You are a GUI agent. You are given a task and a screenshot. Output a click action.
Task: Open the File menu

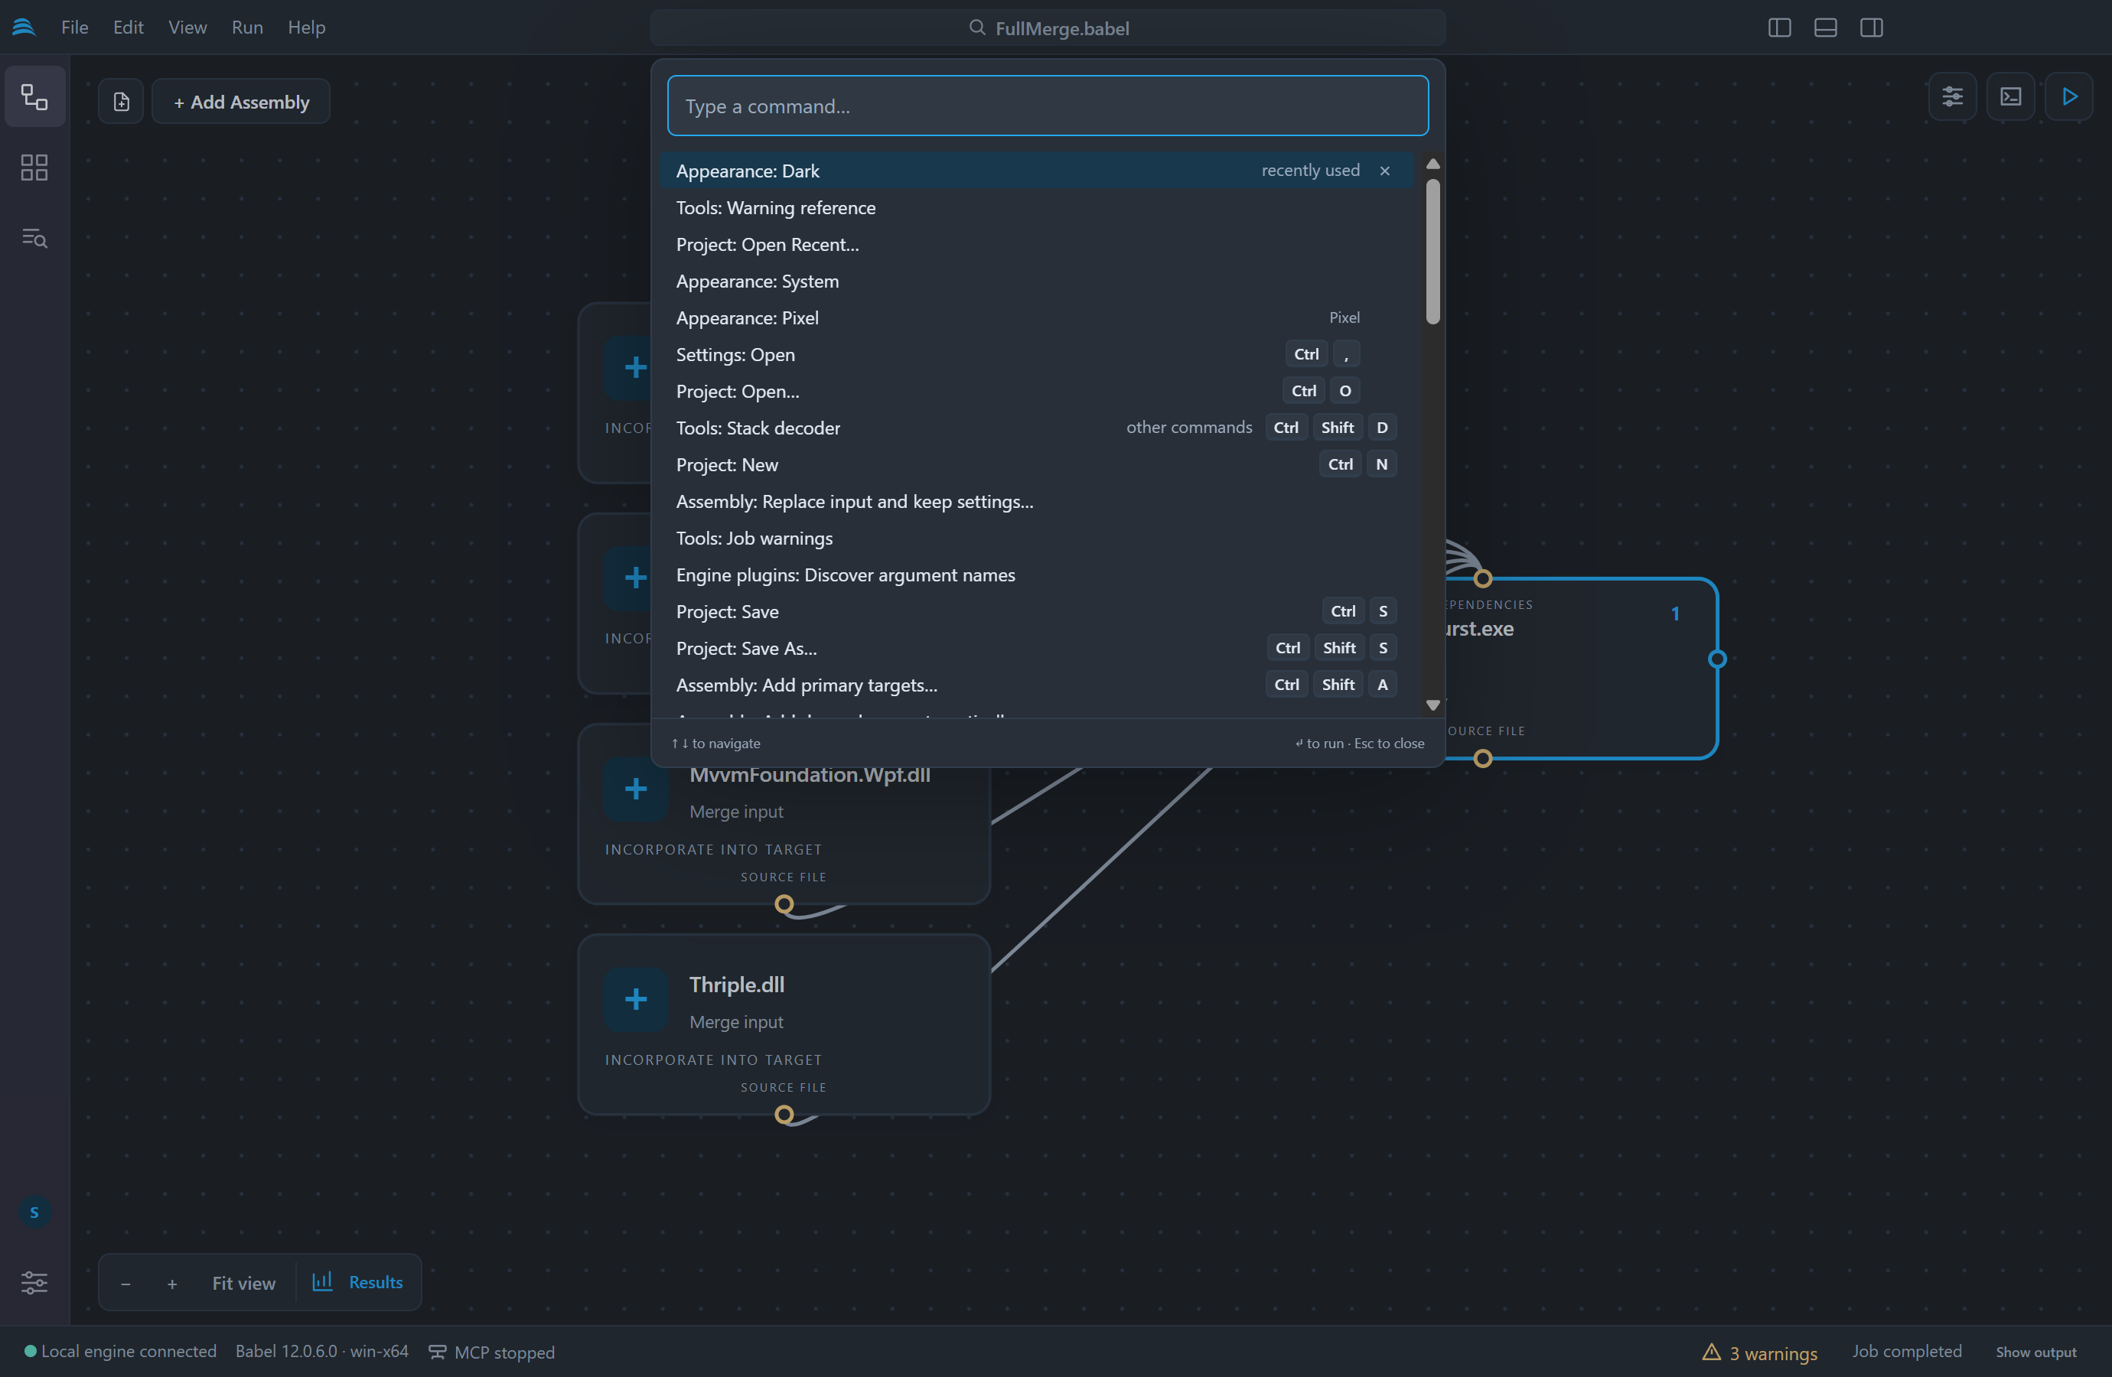74,28
